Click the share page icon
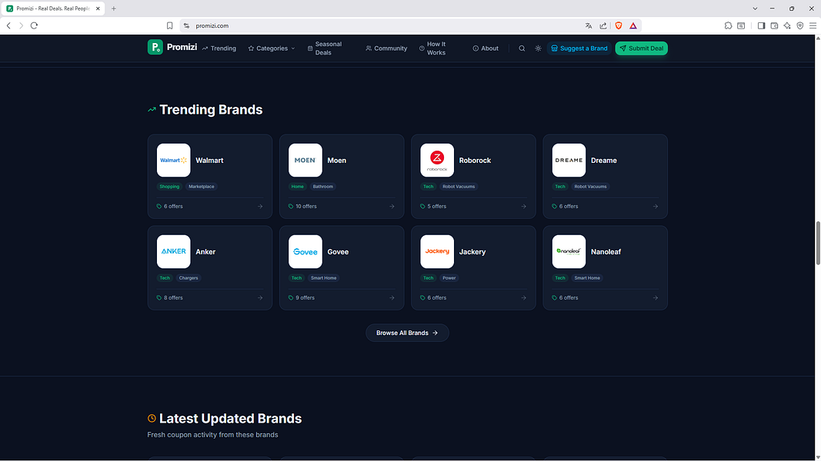 point(603,25)
